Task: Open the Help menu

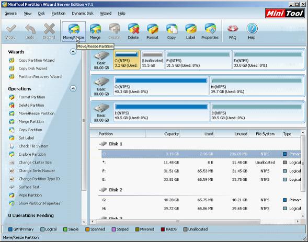Action: click(x=122, y=14)
